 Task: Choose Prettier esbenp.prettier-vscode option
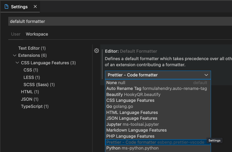click(158, 142)
